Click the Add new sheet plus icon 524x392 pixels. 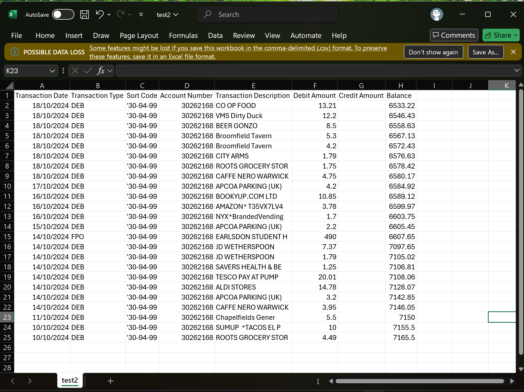click(111, 381)
